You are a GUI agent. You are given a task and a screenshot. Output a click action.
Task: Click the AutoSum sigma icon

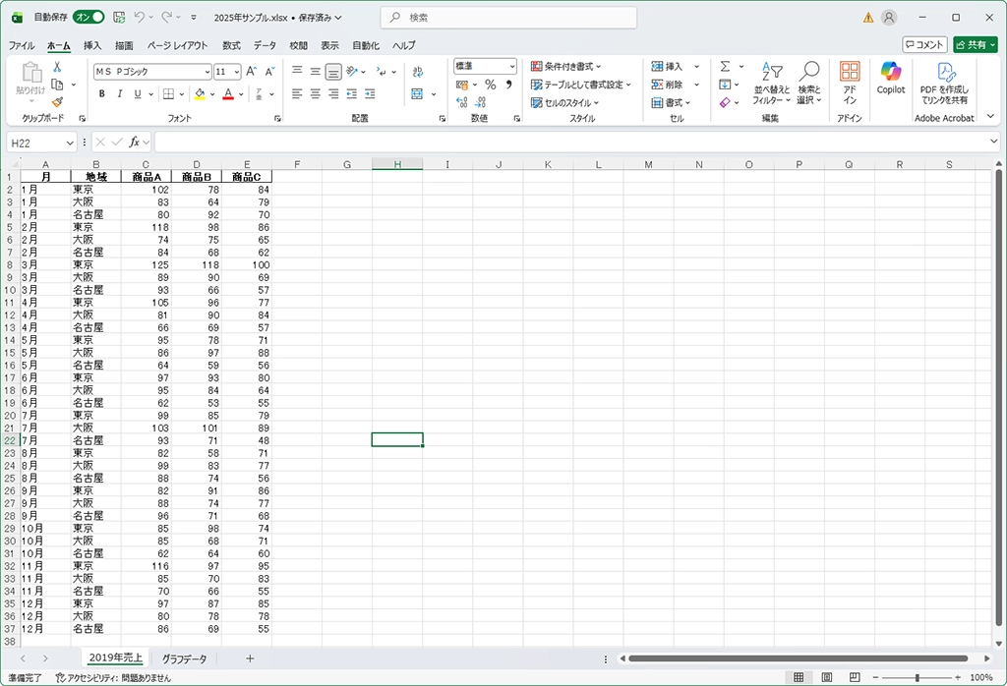point(725,67)
